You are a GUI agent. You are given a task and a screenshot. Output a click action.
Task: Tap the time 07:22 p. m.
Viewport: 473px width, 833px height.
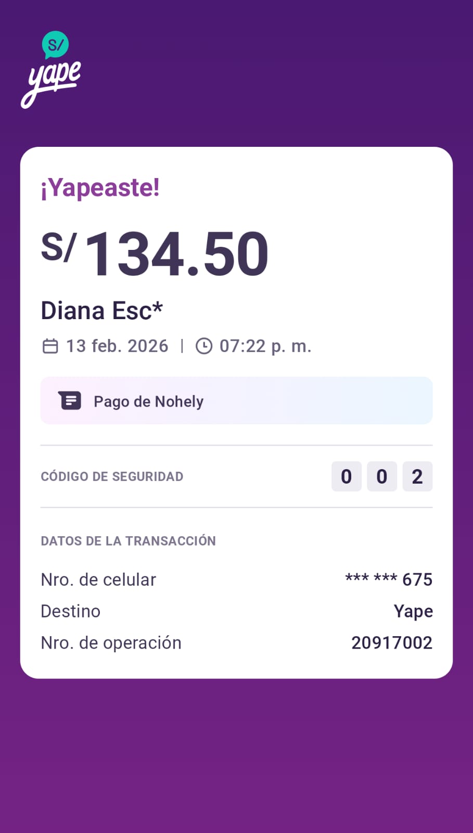coord(265,346)
